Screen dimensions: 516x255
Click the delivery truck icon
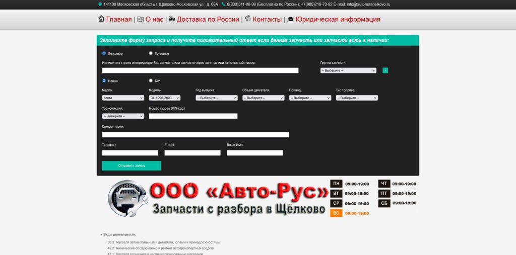pyautogui.click(x=172, y=19)
